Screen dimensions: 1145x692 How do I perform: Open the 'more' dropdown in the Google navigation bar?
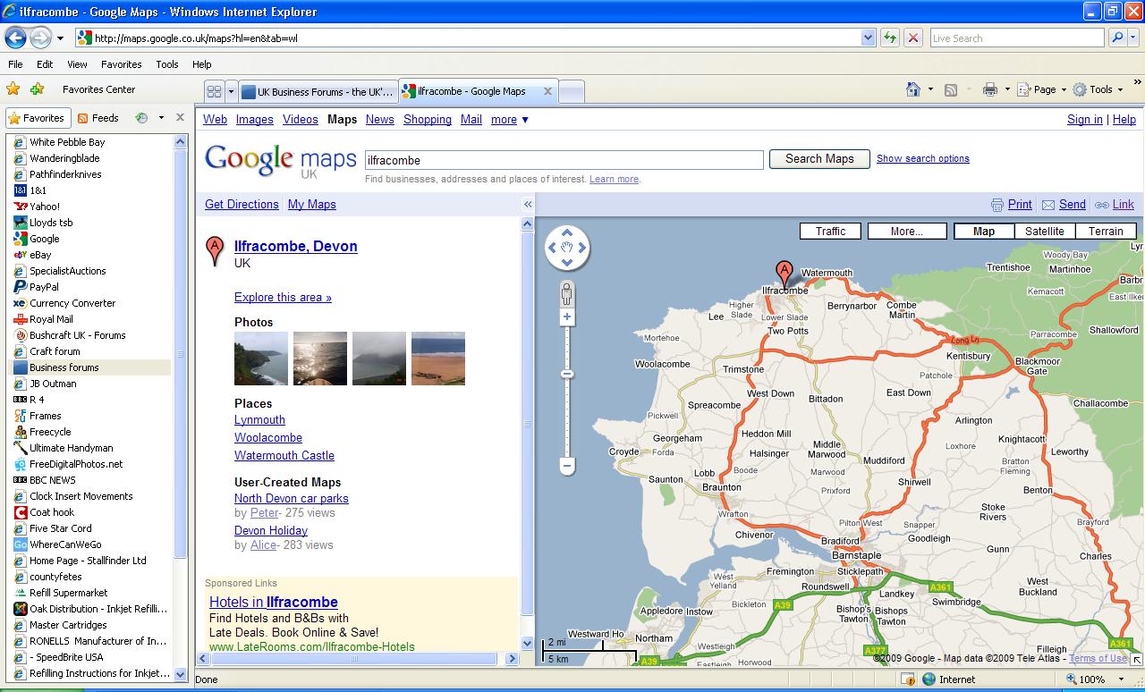tap(509, 119)
